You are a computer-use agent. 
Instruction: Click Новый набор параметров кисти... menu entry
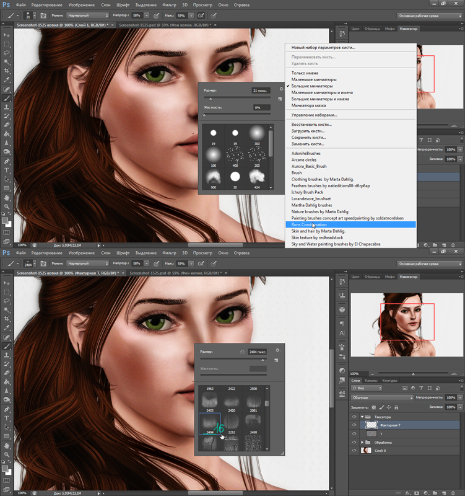click(x=323, y=48)
